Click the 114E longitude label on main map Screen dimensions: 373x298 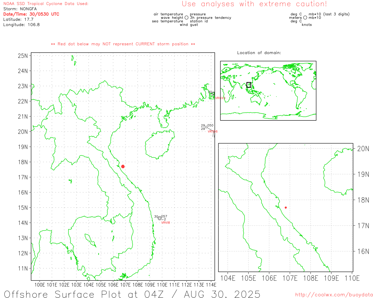tap(211, 285)
